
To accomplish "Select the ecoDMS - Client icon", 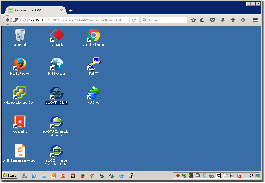I will (57, 93).
